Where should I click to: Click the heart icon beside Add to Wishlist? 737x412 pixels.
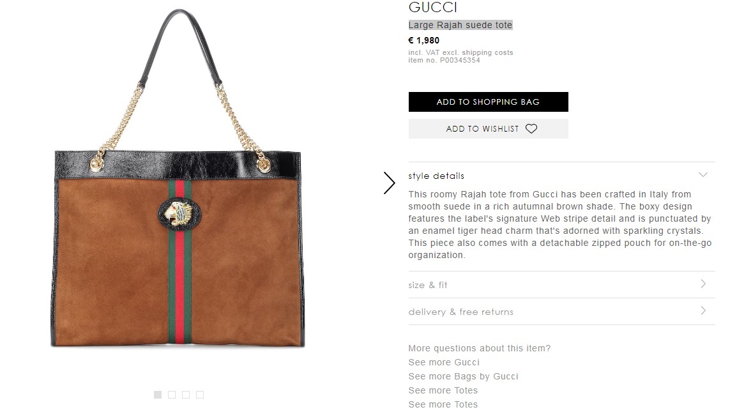tap(531, 129)
